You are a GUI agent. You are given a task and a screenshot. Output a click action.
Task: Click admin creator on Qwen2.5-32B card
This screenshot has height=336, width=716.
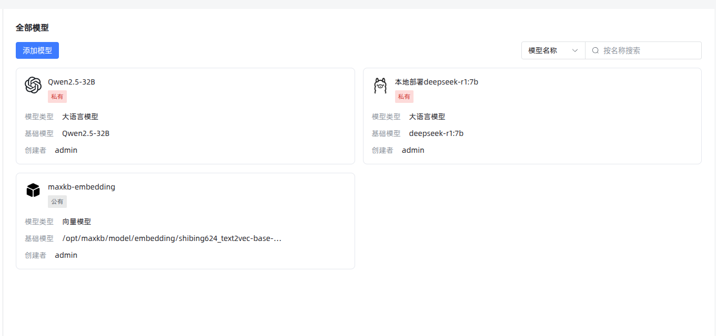(x=66, y=150)
